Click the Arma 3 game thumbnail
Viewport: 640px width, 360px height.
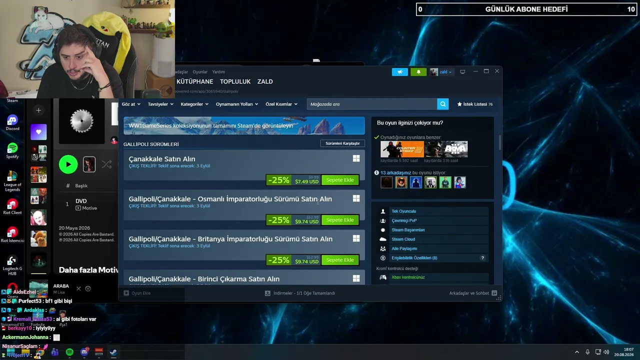tap(446, 149)
